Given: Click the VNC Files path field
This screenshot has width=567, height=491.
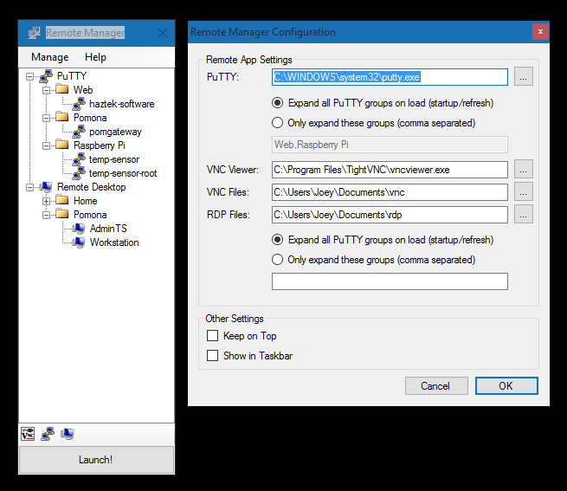Looking at the screenshot, I should click(x=390, y=192).
